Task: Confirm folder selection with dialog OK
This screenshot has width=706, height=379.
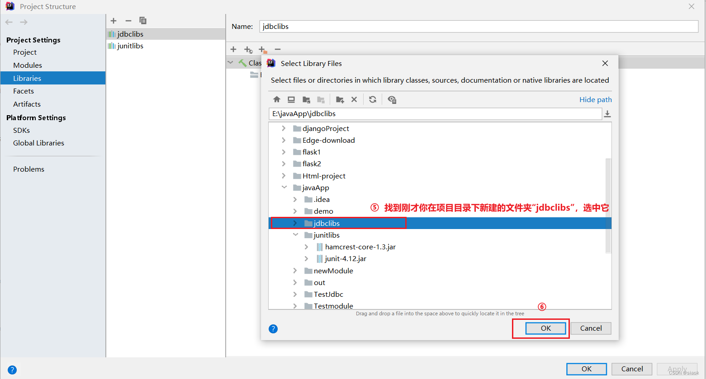Action: (546, 328)
